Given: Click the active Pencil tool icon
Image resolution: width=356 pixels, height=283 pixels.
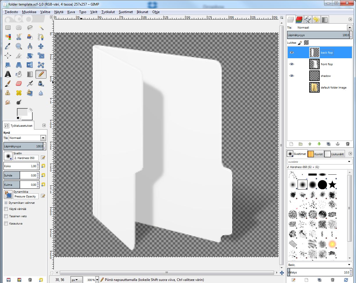Looking at the screenshot, I should pyautogui.click(x=41, y=74).
